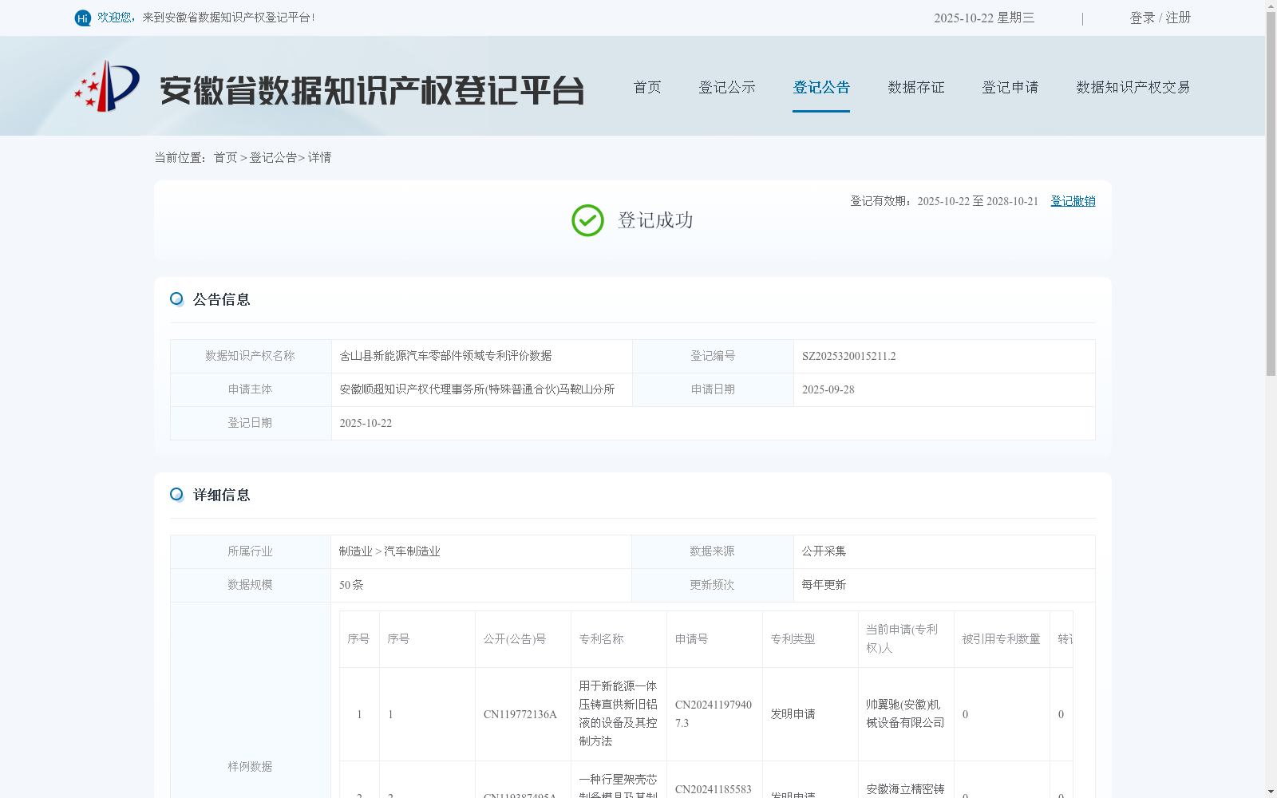Open the 登记公示 navigation tab
The width and height of the screenshot is (1277, 798).
click(727, 87)
